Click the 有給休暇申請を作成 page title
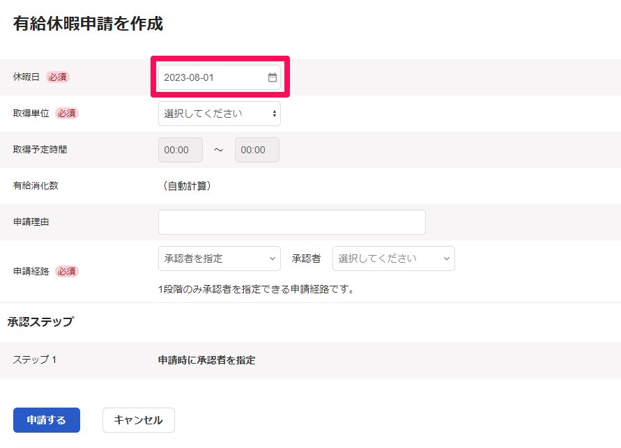 pos(88,24)
